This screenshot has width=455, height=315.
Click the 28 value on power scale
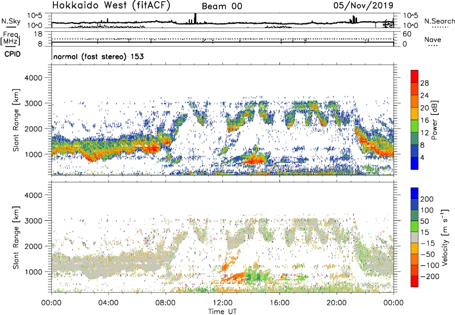pos(424,83)
